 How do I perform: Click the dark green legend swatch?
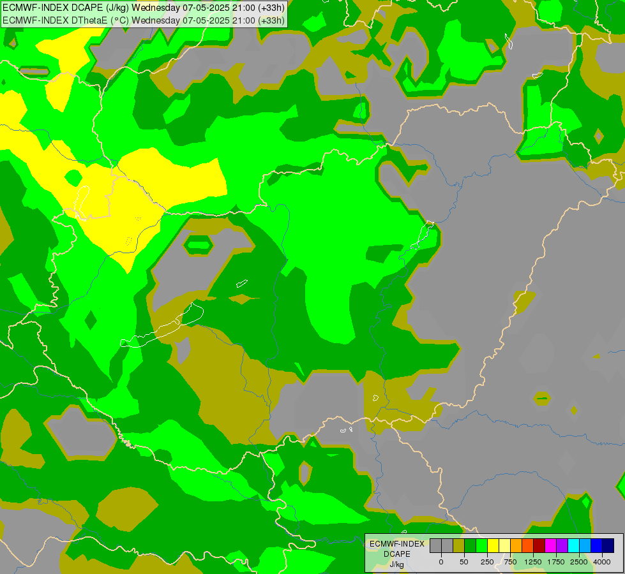point(471,546)
